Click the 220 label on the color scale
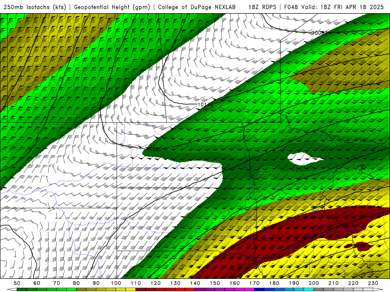Image resolution: width=390 pixels, height=292 pixels. (353, 283)
